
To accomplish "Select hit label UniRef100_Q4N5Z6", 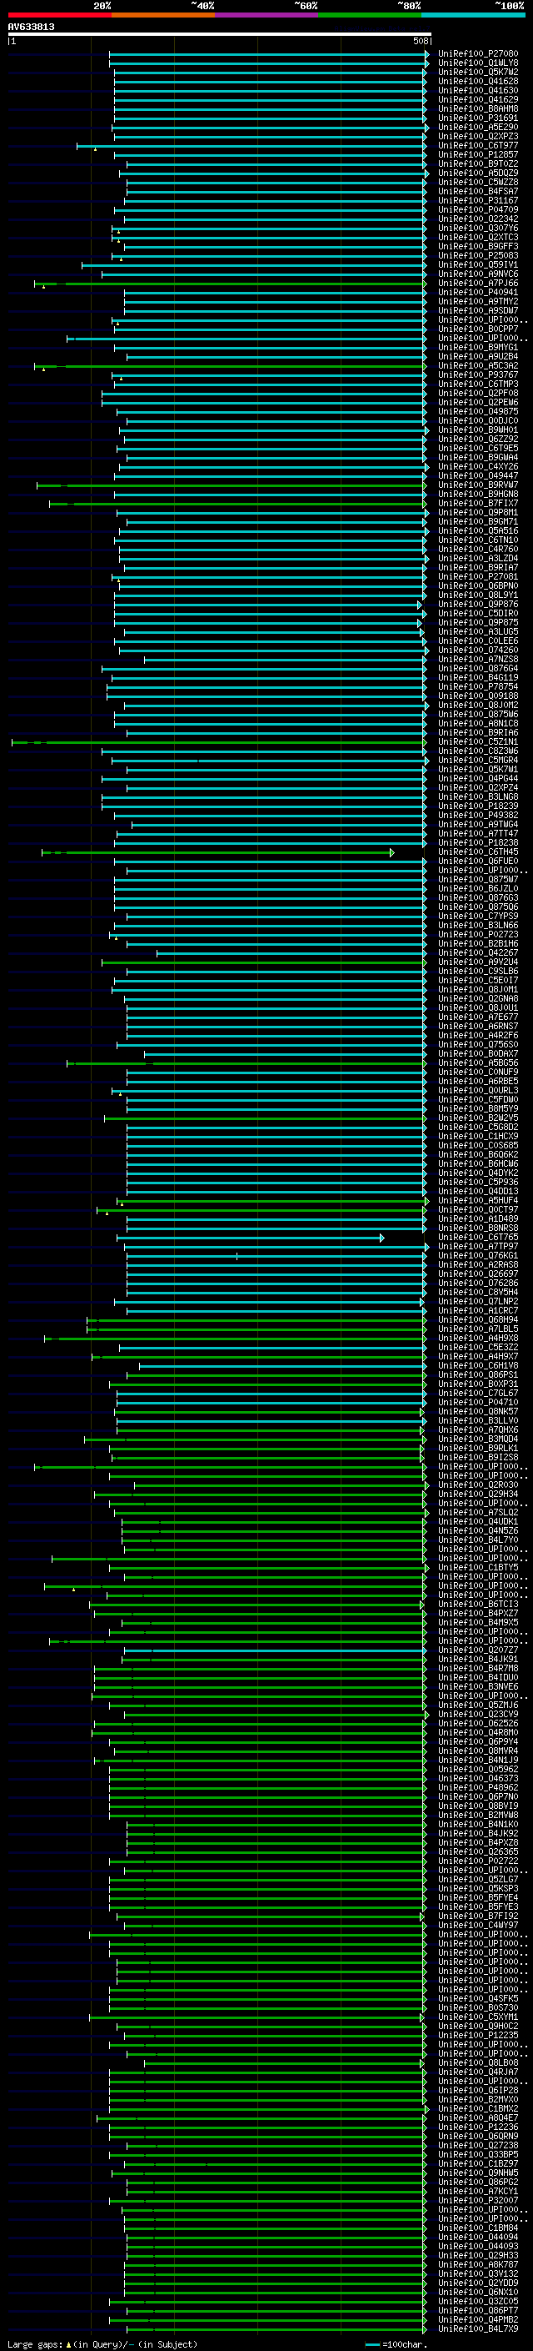I will click(x=477, y=1530).
